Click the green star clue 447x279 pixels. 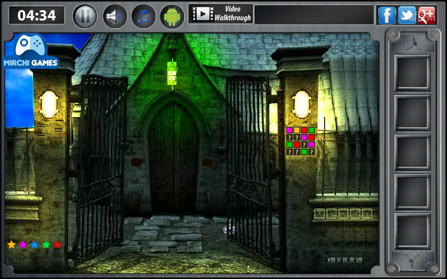(x=46, y=244)
